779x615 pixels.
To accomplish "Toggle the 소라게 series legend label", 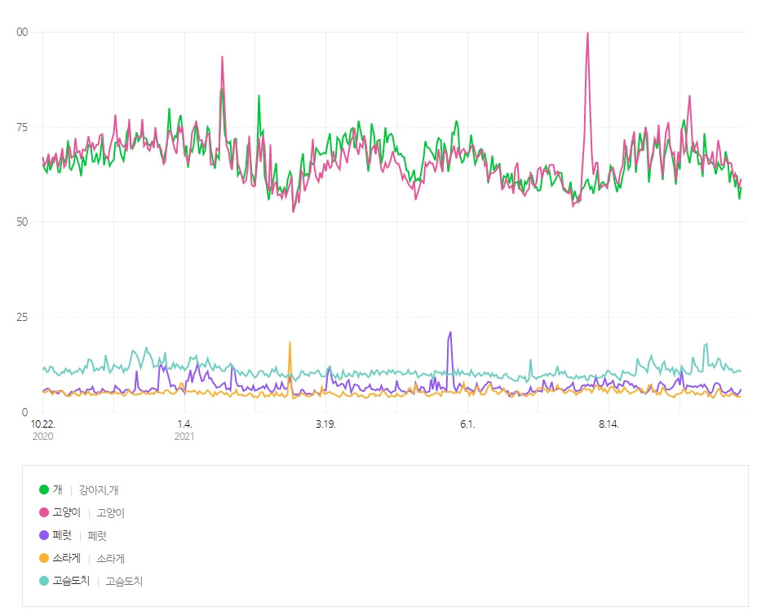I will click(67, 558).
